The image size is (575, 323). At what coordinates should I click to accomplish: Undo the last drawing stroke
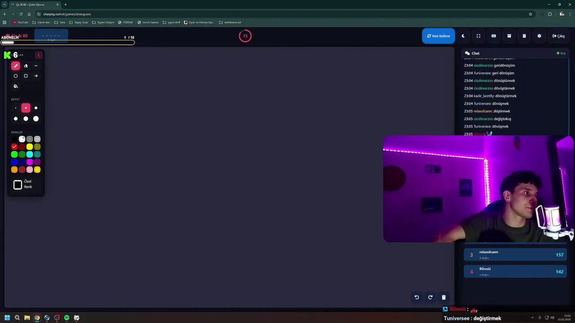pos(416,297)
